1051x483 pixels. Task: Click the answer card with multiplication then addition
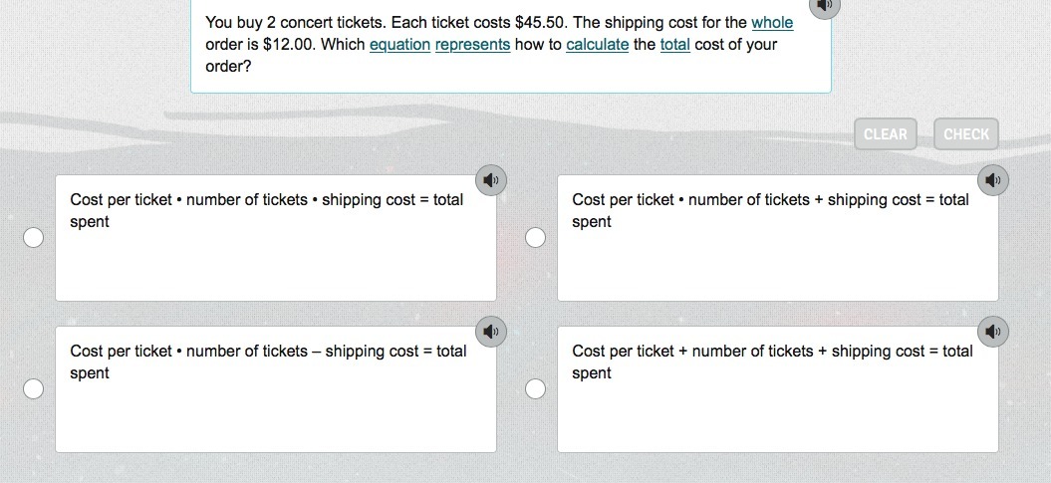coord(777,249)
